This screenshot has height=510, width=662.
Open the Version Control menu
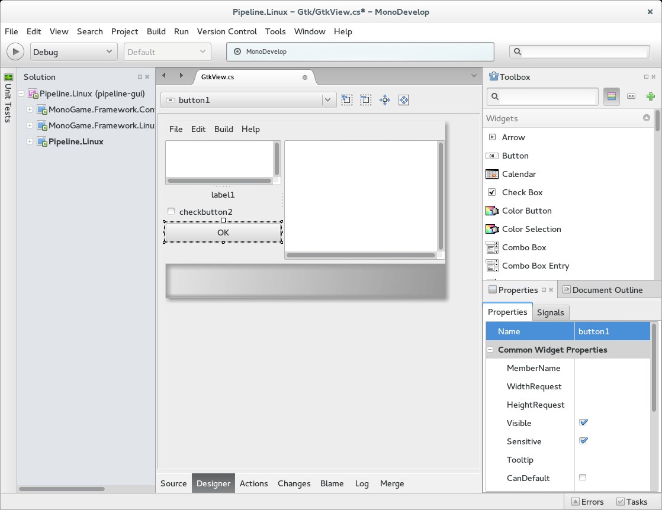[x=227, y=31]
